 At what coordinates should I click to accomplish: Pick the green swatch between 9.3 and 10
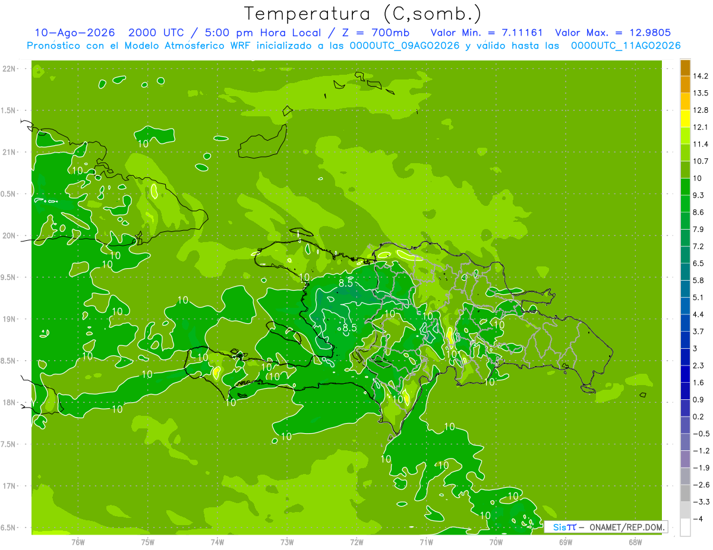(685, 186)
